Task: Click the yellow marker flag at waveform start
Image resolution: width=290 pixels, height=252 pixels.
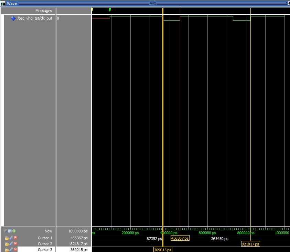Action: tap(92, 10)
